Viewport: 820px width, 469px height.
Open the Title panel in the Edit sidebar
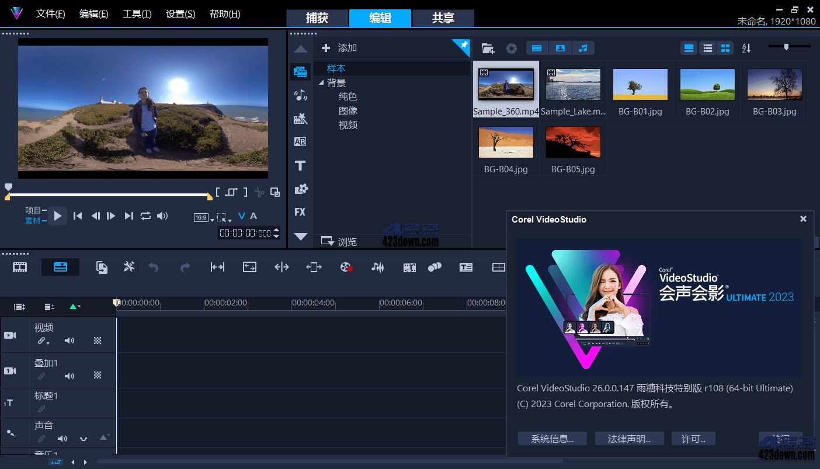(300, 165)
